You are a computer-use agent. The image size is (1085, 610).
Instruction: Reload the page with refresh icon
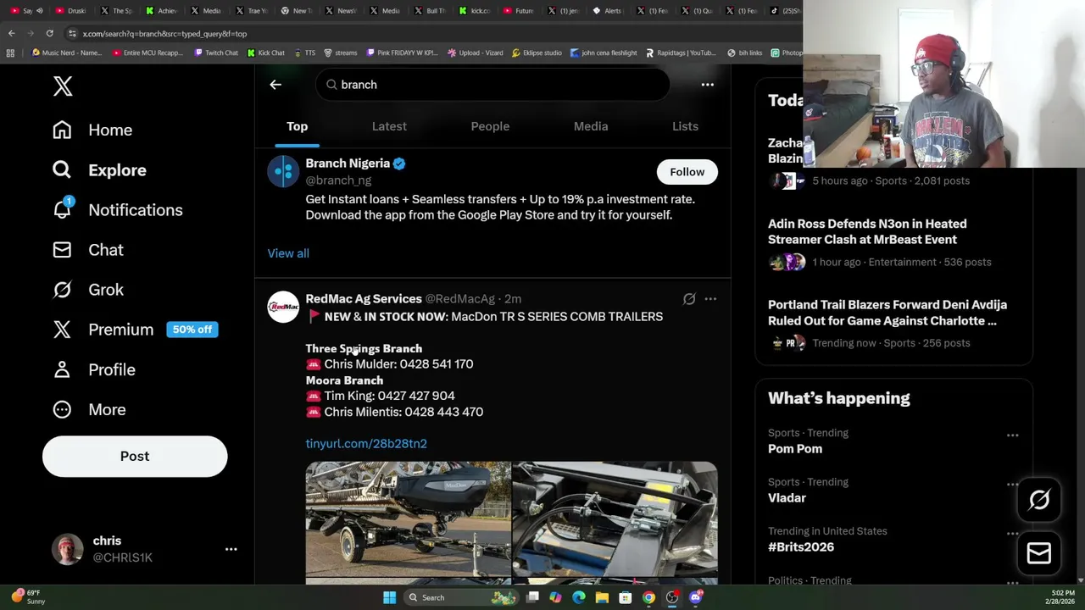50,34
